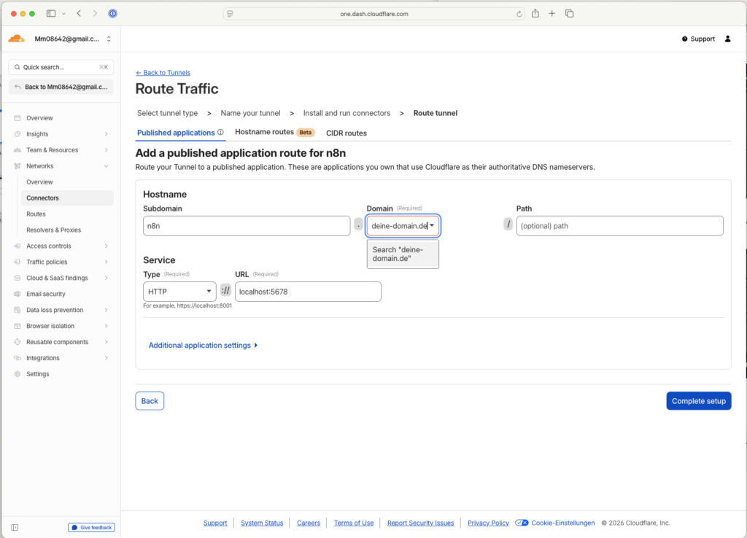
Task: Click the Complete setup button
Action: point(698,401)
